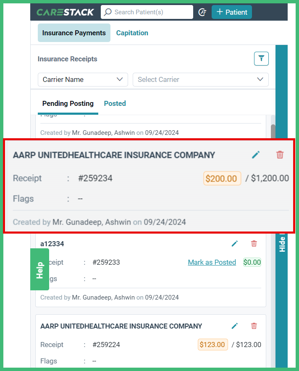Edit receipt a12334 via pencil icon
This screenshot has height=371, width=299.
tap(235, 243)
